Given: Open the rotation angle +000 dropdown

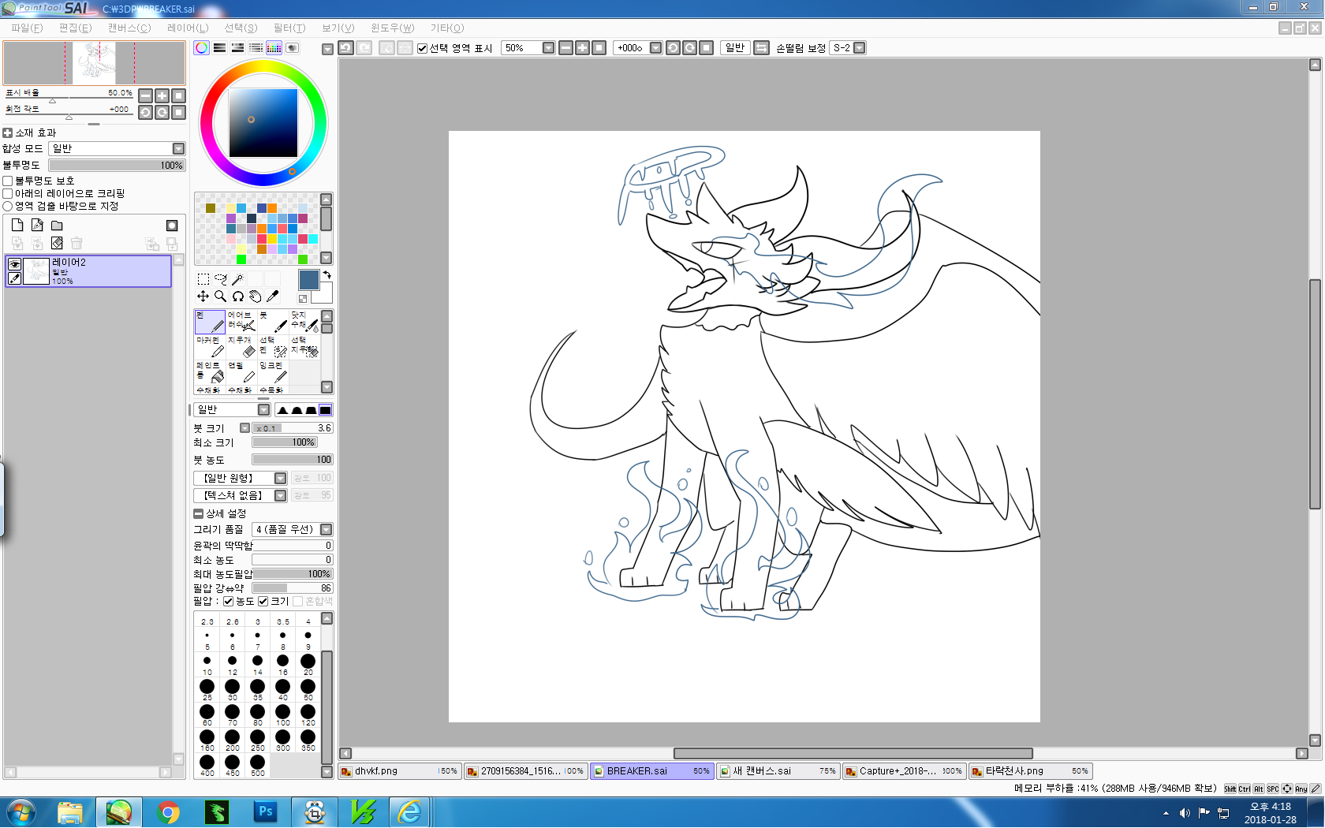Looking at the screenshot, I should (x=655, y=48).
